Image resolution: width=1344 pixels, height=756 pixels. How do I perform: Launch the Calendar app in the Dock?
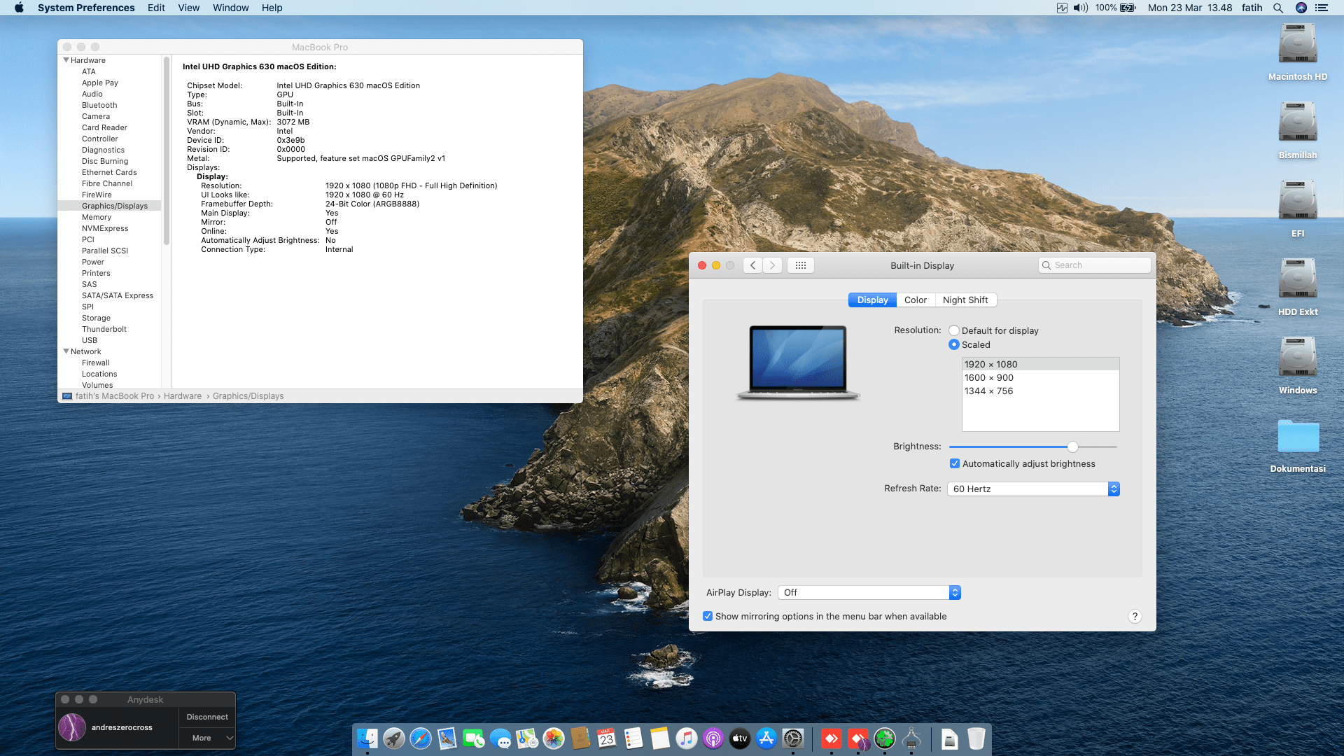coord(606,738)
